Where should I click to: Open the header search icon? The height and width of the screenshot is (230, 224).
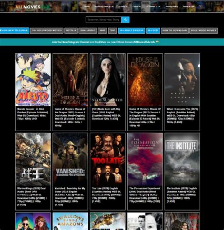(200, 6)
